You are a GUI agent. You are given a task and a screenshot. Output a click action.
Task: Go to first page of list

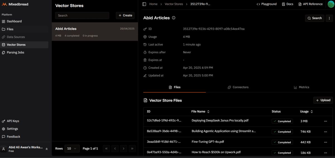pyautogui.click(x=106, y=149)
